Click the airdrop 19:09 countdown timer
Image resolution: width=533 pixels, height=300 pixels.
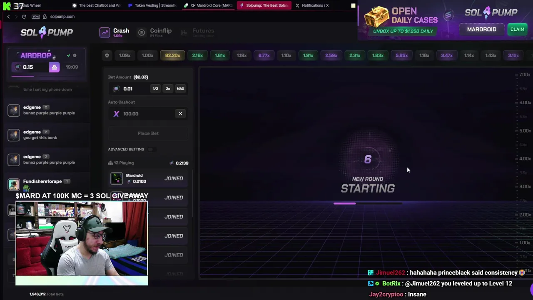coord(72,67)
